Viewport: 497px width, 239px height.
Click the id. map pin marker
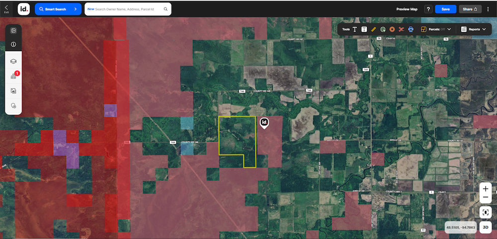(x=264, y=122)
